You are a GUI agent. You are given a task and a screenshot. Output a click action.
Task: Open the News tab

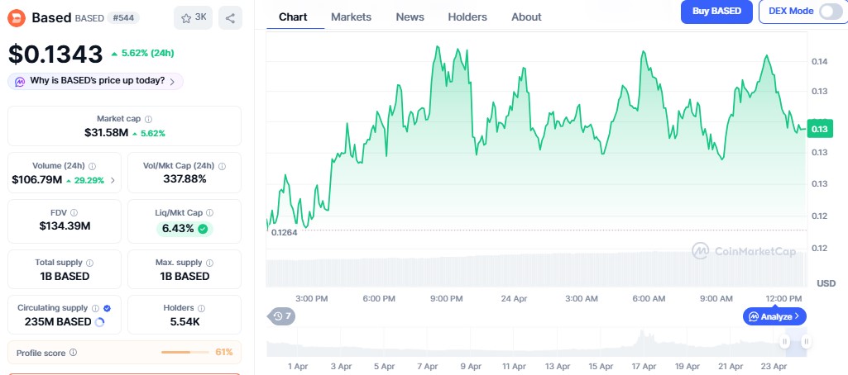coord(410,17)
